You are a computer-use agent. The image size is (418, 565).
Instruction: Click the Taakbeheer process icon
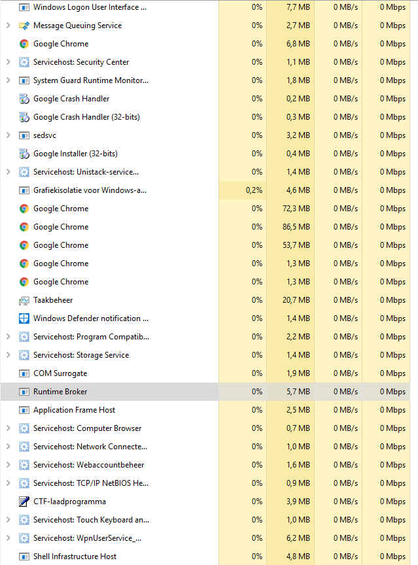(24, 300)
